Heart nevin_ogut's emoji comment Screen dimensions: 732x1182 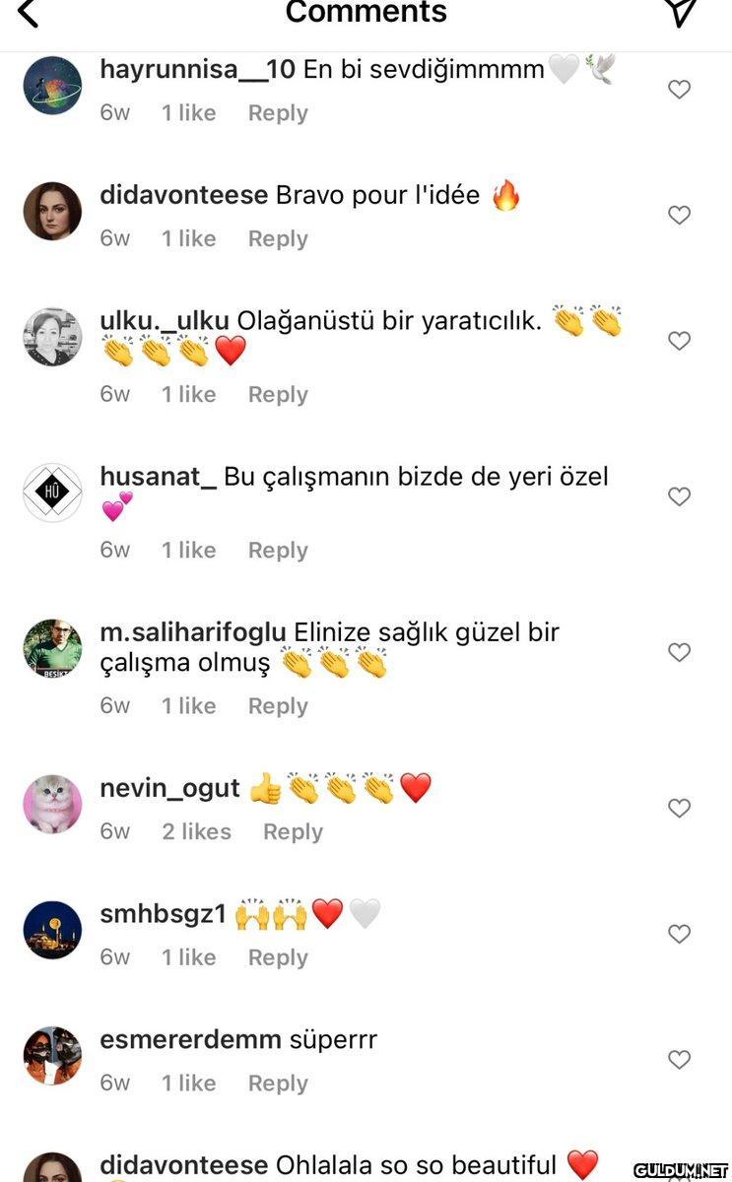click(679, 808)
